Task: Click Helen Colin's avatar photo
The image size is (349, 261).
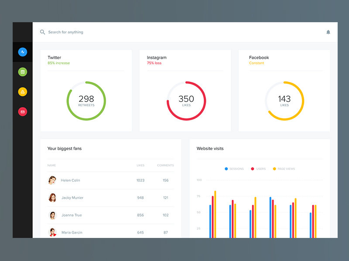Action: pyautogui.click(x=52, y=181)
